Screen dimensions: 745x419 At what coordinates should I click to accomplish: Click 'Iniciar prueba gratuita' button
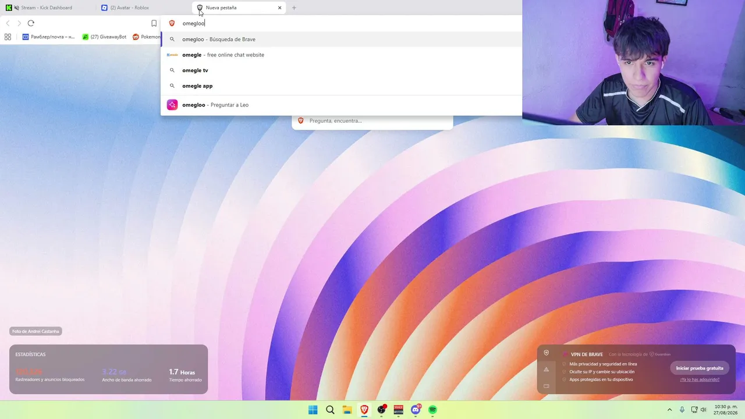700,368
